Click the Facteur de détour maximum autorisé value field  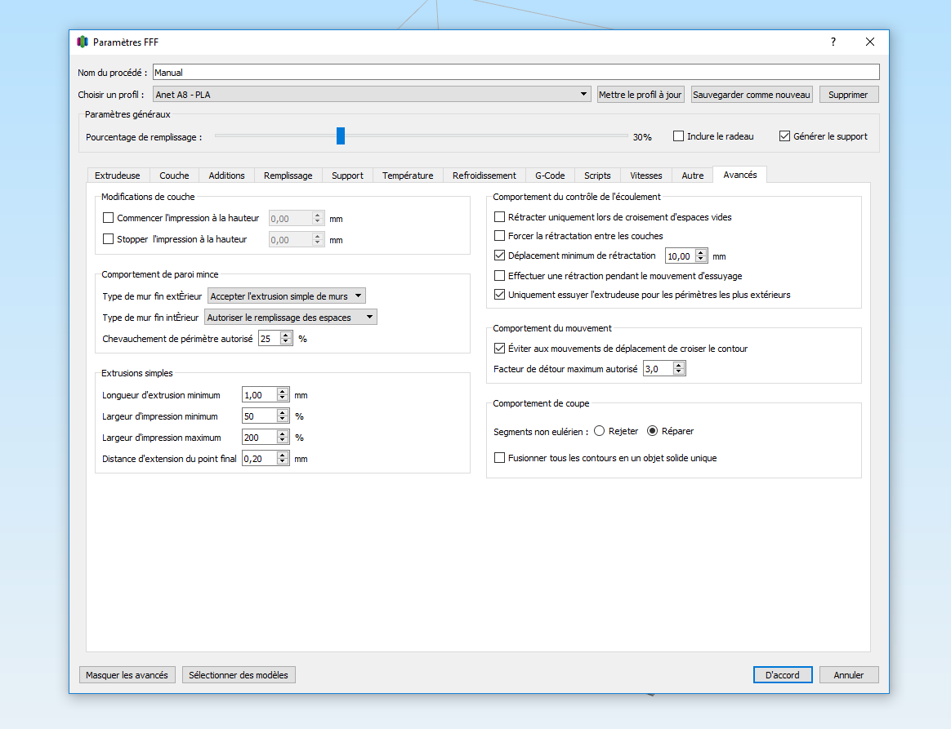[659, 368]
